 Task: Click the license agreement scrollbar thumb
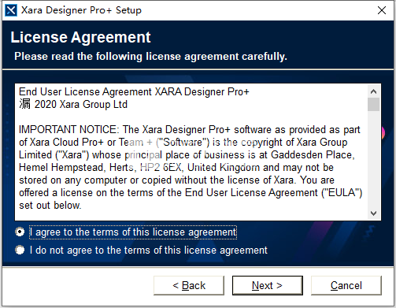click(x=373, y=105)
